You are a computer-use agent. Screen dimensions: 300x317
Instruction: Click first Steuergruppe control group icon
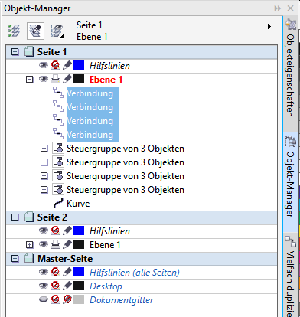click(58, 149)
